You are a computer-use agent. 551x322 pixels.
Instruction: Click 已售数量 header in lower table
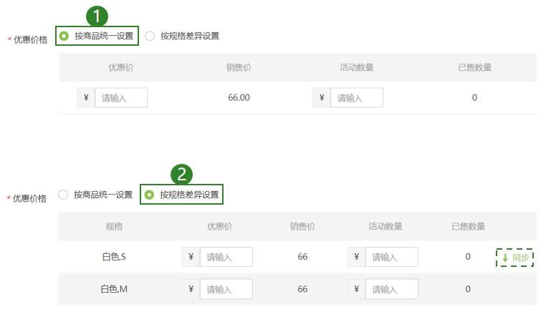point(469,226)
